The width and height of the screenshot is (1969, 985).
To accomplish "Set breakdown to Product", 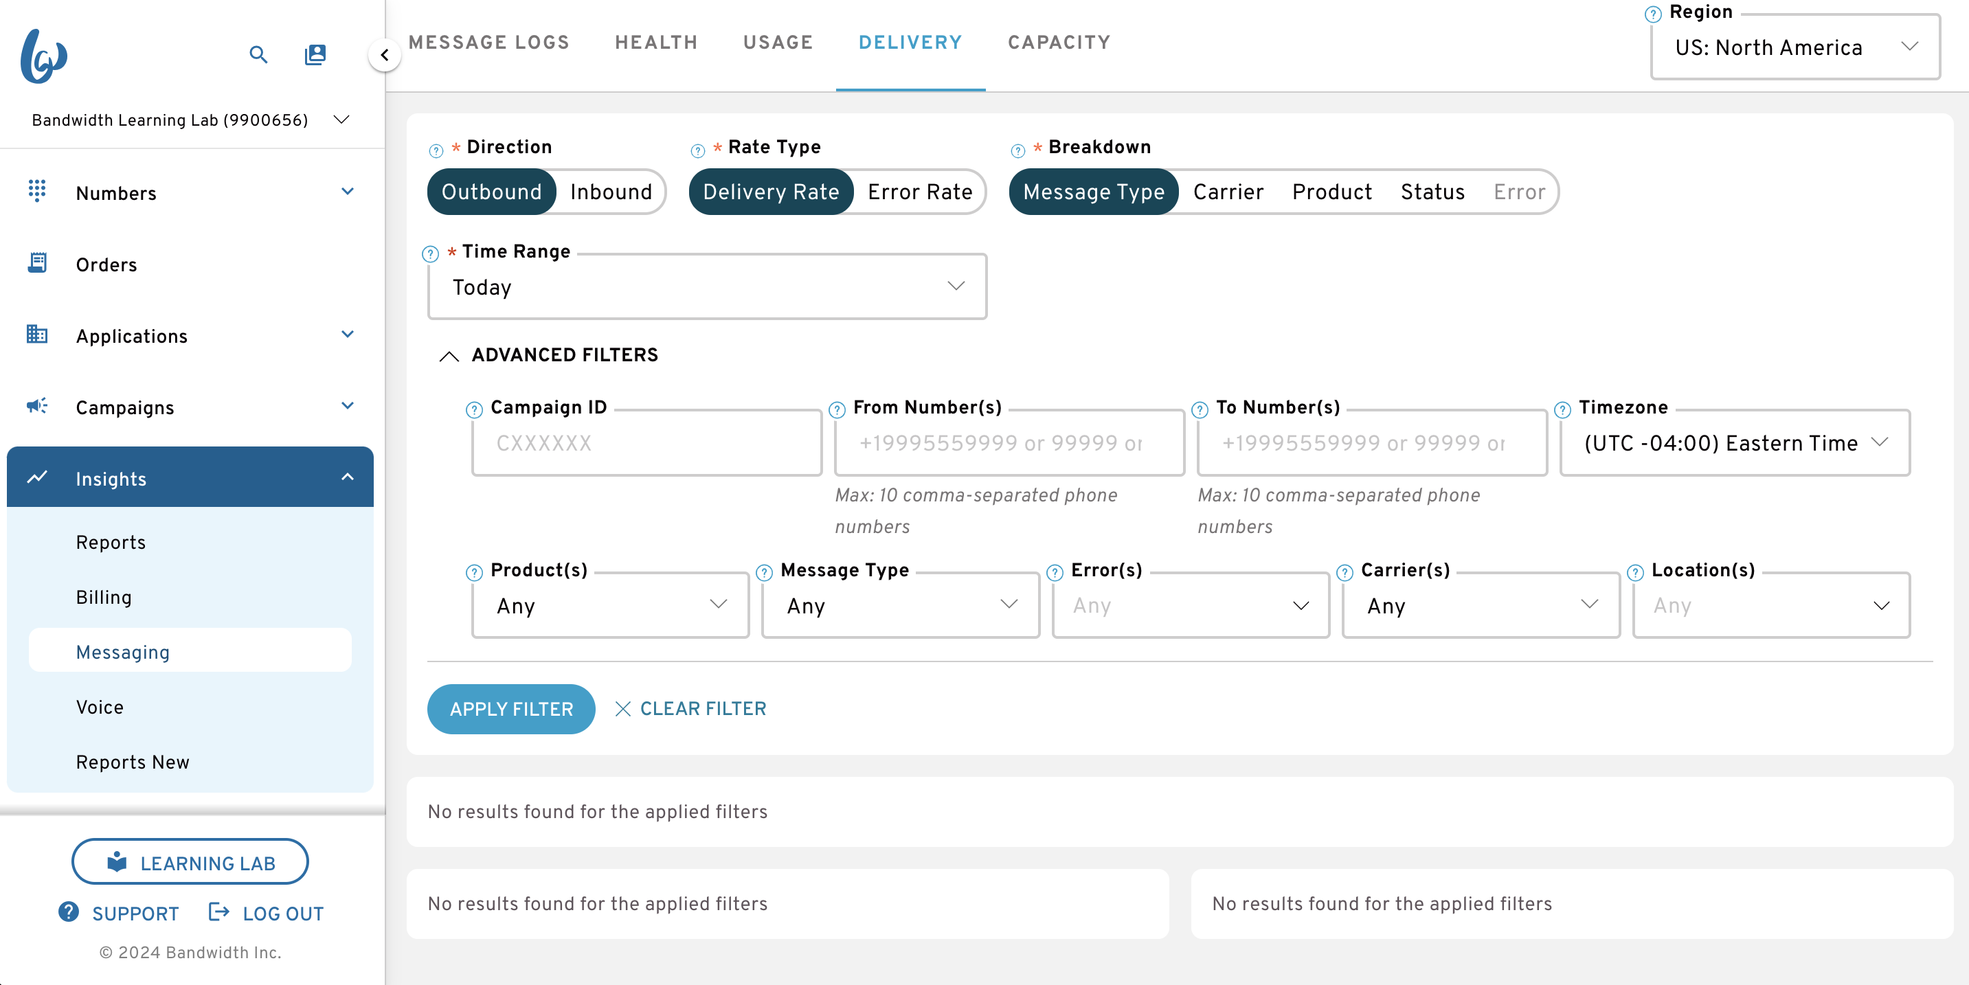I will pyautogui.click(x=1331, y=192).
